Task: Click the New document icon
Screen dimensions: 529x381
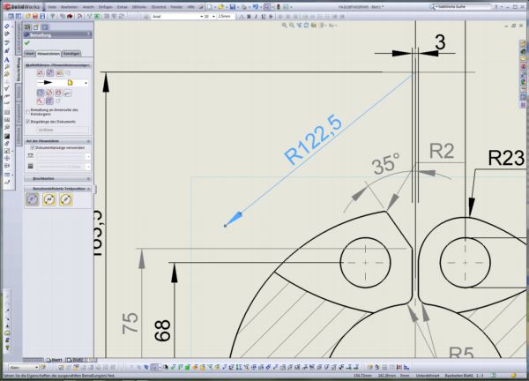Action: pos(210,7)
